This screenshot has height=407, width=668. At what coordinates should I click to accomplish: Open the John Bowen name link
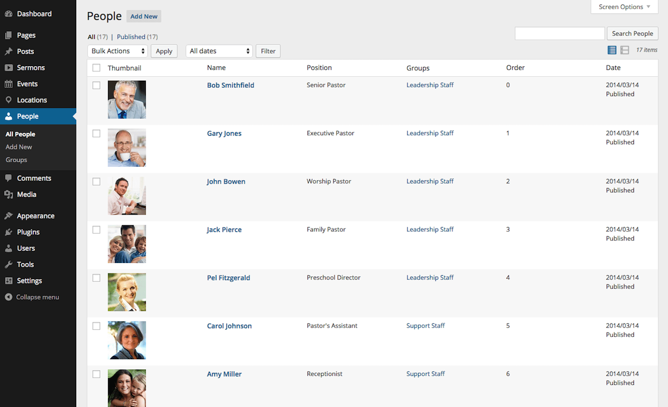pyautogui.click(x=226, y=182)
